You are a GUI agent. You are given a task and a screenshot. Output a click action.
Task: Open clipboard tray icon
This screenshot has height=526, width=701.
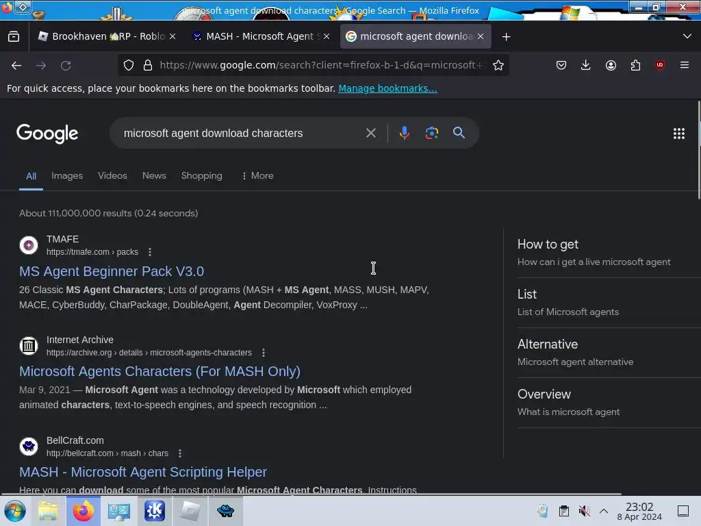point(564,511)
